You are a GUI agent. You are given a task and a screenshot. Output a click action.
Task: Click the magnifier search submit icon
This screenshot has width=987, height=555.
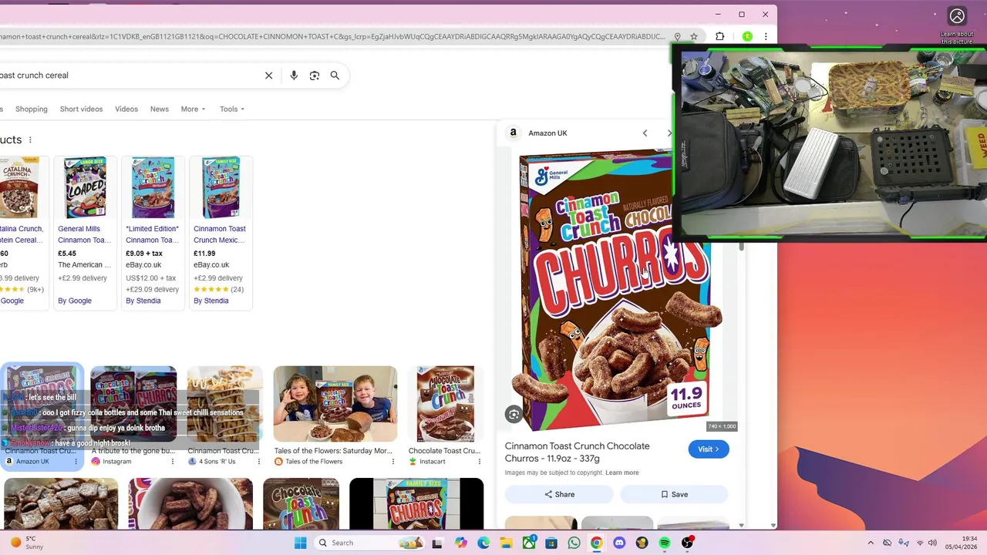point(335,76)
